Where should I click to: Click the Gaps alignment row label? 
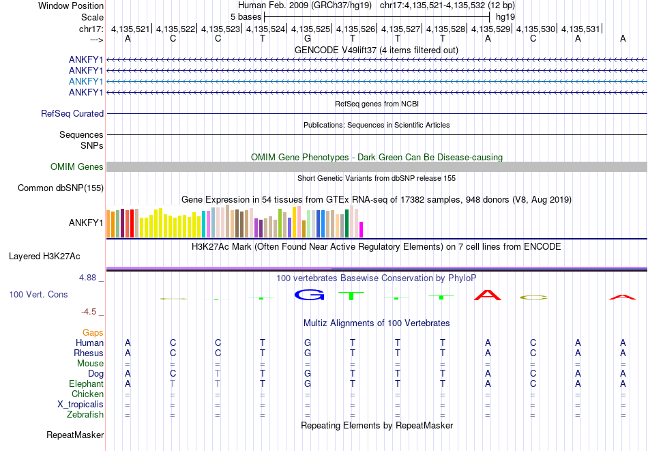93,333
